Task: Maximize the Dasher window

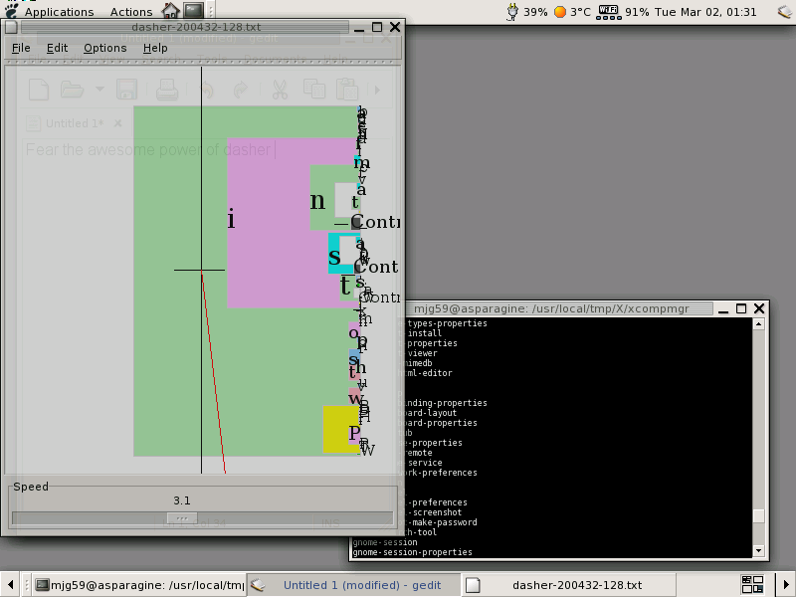Action: point(377,27)
